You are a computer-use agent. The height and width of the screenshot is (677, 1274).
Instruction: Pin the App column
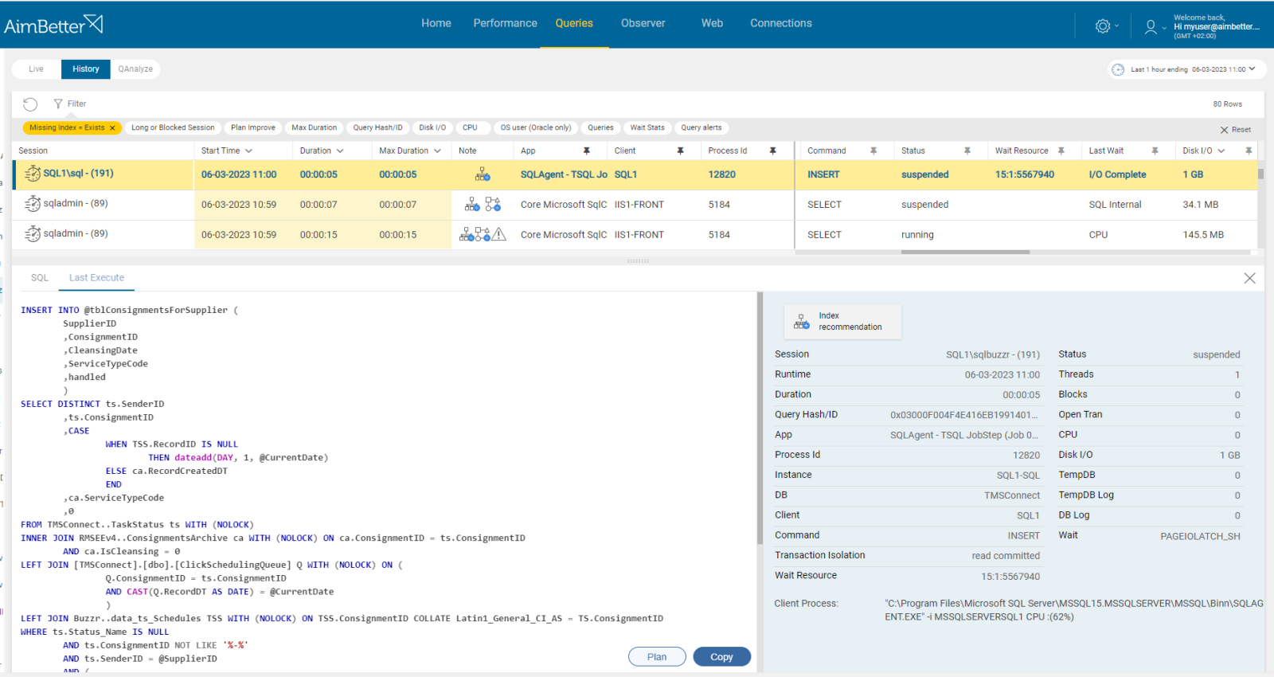[x=587, y=151]
